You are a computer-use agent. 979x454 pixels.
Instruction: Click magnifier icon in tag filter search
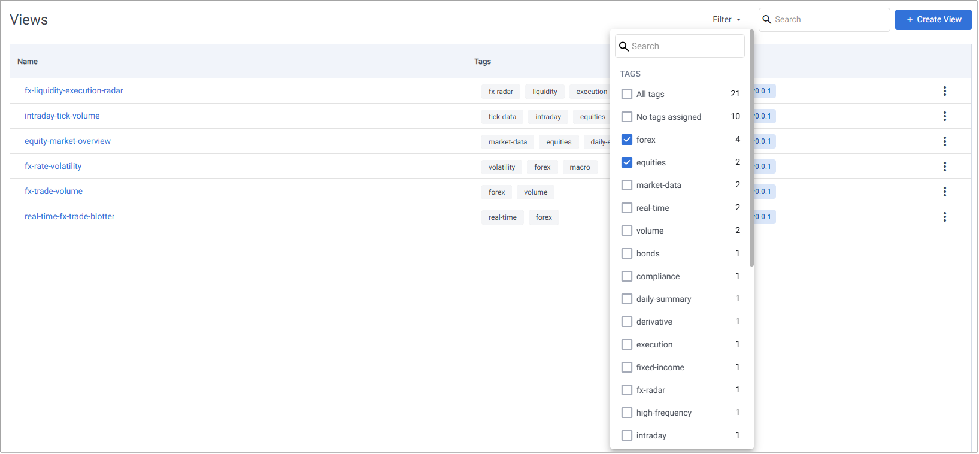tap(624, 47)
